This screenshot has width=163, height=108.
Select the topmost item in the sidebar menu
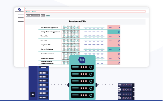(x=20, y=15)
